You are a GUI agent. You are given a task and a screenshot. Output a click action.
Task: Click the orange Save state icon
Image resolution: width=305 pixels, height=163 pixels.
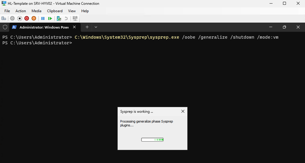34,18
